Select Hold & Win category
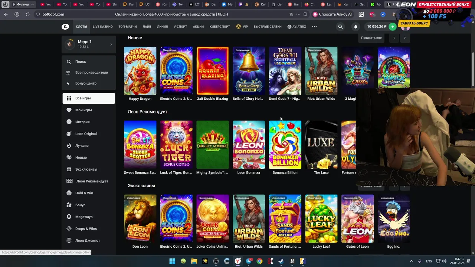 click(89, 193)
